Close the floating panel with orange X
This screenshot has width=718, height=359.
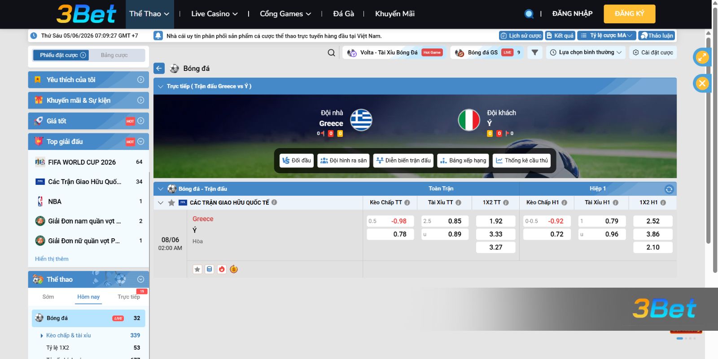pos(702,83)
